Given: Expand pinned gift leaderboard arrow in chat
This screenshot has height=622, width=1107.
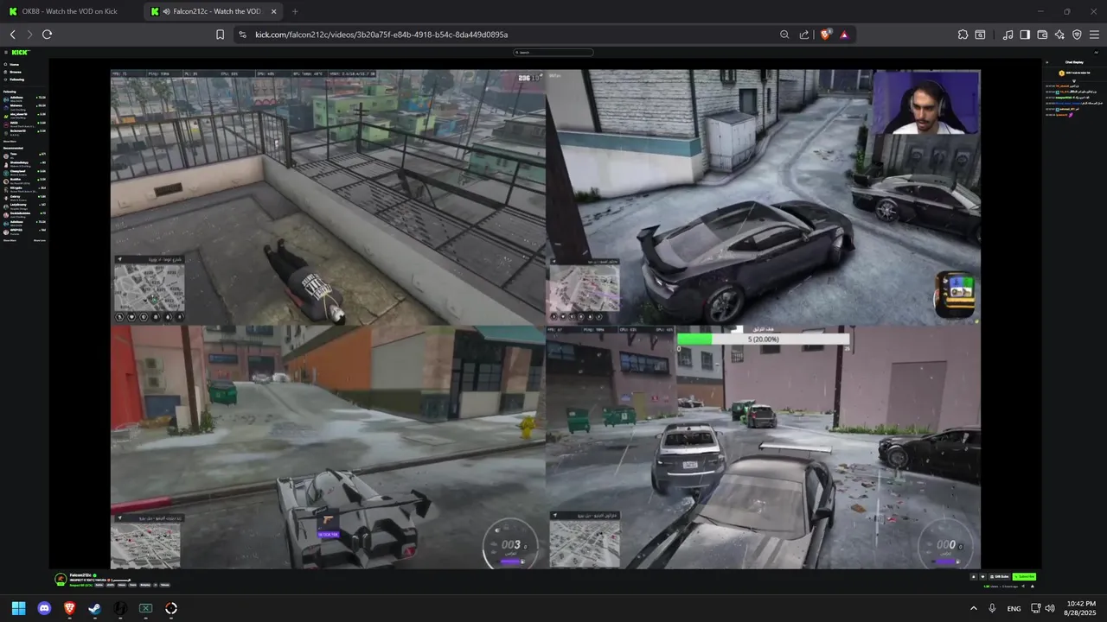Looking at the screenshot, I should coord(1074,80).
